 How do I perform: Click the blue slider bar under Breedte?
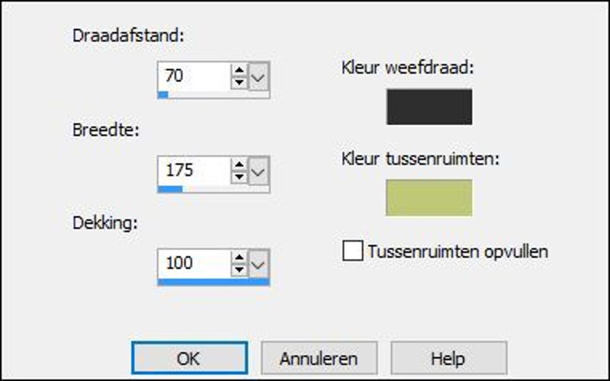(x=170, y=188)
